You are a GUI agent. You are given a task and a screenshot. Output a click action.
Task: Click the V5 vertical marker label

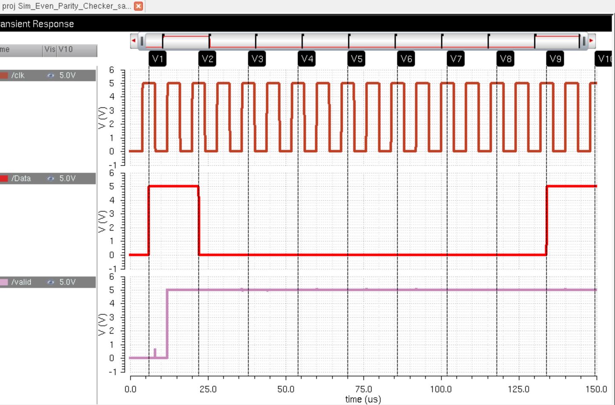pyautogui.click(x=356, y=59)
